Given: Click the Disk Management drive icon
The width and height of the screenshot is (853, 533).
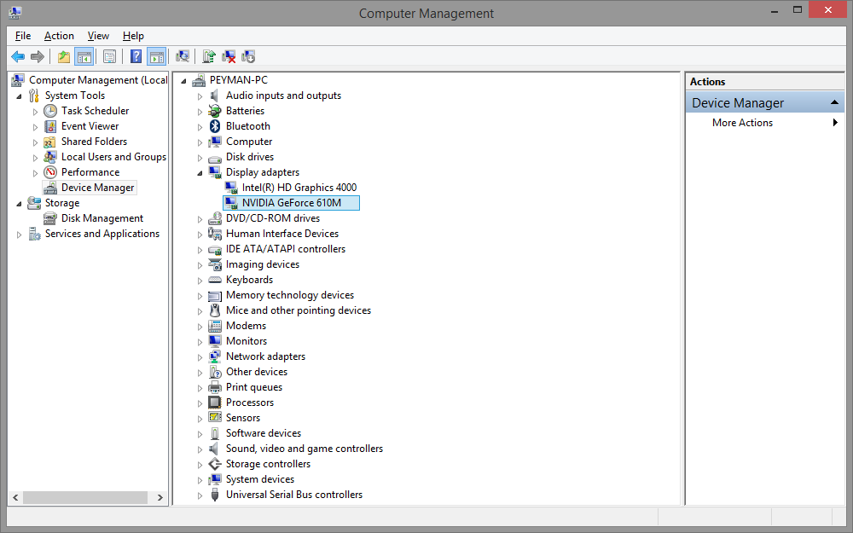Looking at the screenshot, I should coord(50,218).
